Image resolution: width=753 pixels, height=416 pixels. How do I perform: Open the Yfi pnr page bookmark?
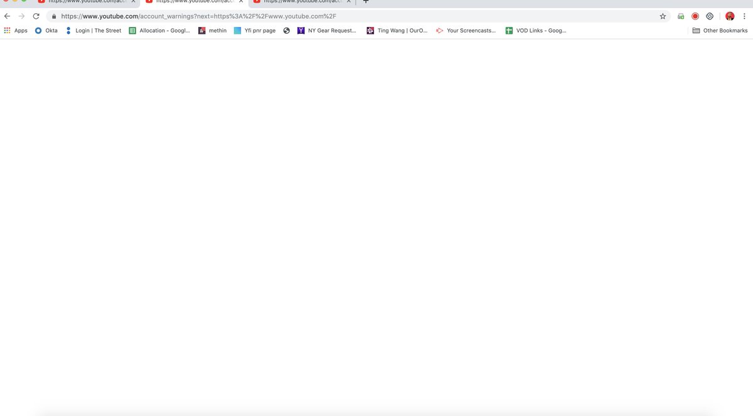coord(255,30)
